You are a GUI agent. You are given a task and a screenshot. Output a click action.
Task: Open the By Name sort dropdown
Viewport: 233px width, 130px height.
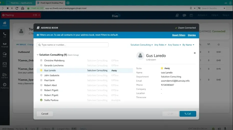click(x=188, y=45)
